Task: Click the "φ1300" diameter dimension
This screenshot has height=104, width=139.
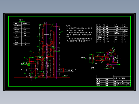Action: (x=57, y=48)
